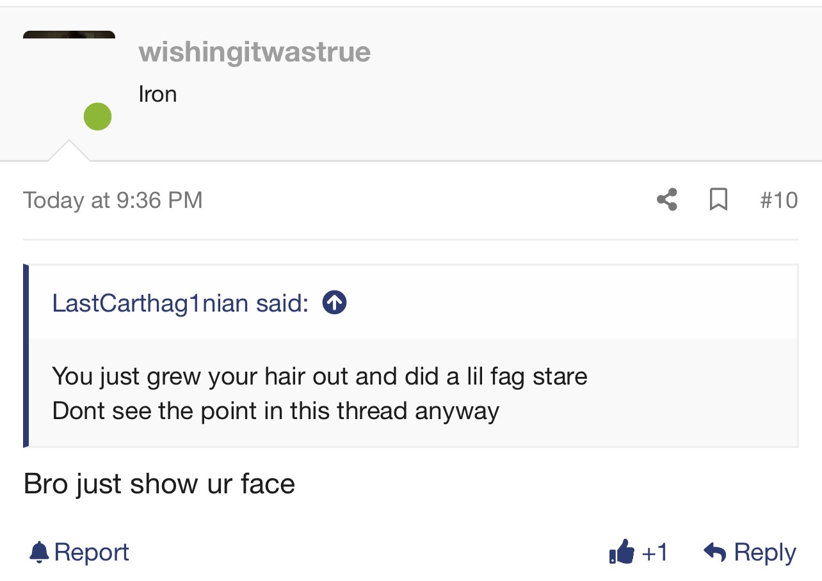822x581 pixels.
Task: Jump to quoted post via up-arrow icon
Action: tap(334, 302)
